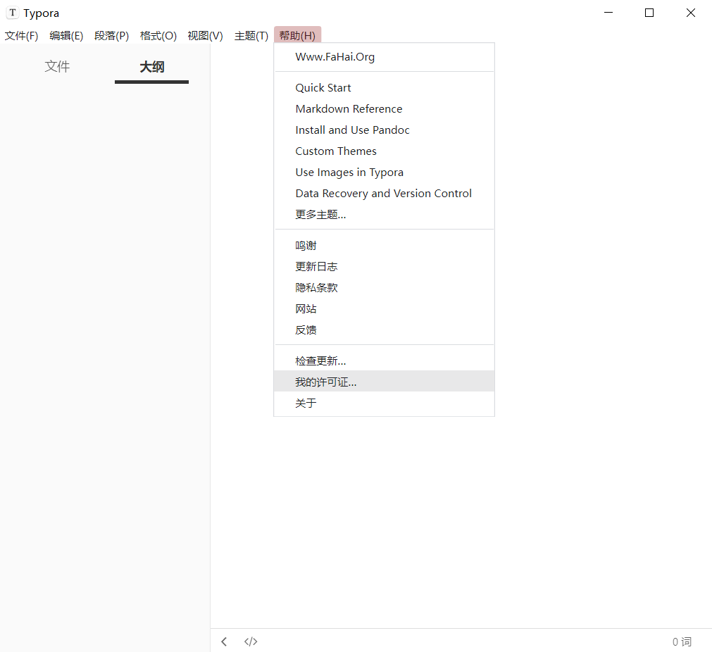Screen dimensions: 712x652
Task: Select Use Images in Typora
Action: tap(384, 172)
